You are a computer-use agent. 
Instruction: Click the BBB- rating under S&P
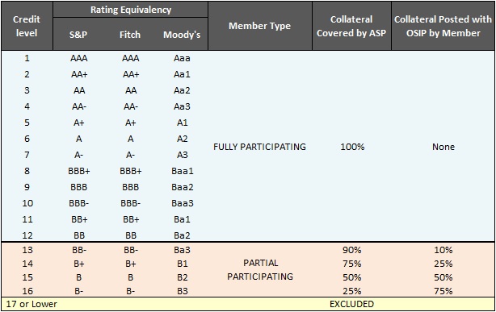(x=79, y=203)
